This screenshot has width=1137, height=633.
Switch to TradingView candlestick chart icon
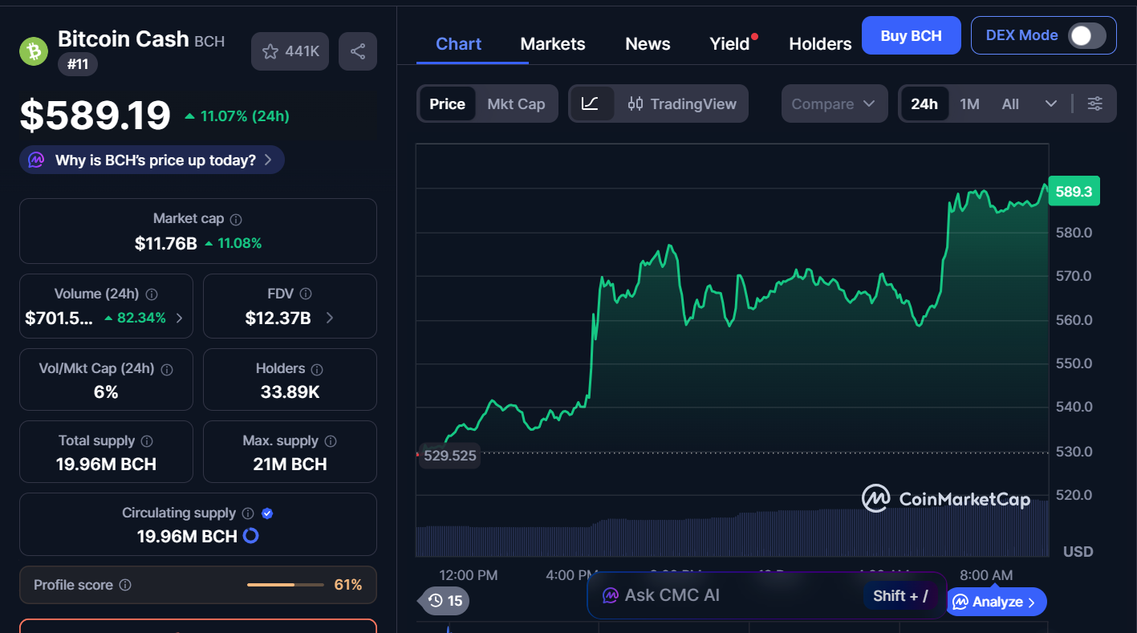tap(636, 103)
